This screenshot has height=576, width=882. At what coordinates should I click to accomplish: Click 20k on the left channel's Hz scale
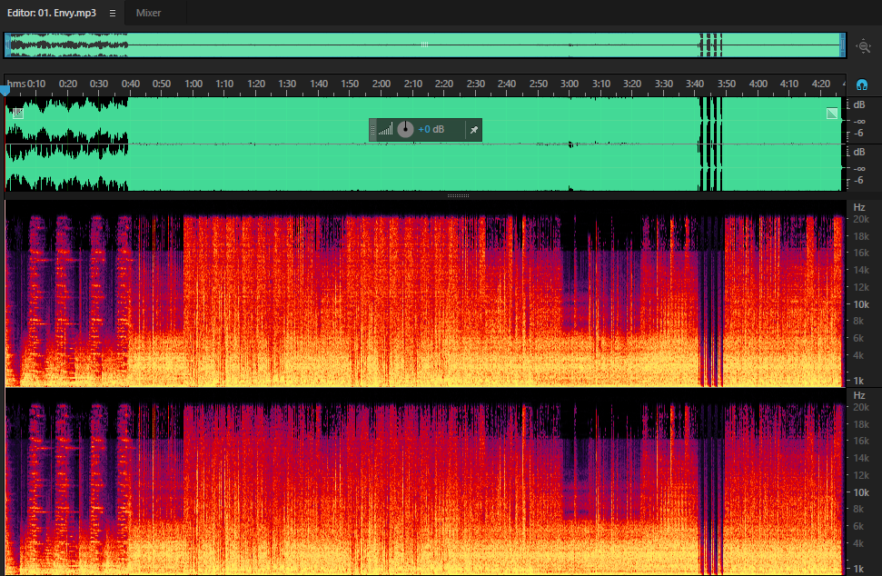[860, 219]
